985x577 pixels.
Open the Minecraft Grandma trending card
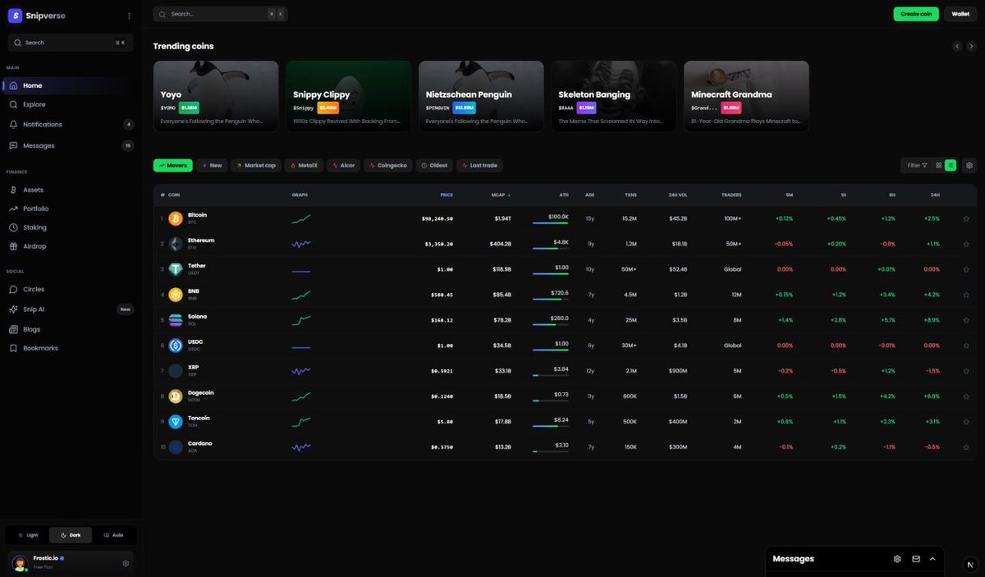746,96
